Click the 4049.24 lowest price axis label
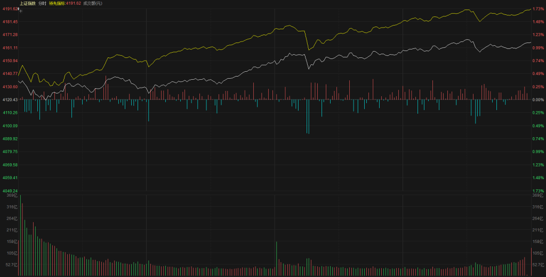The width and height of the screenshot is (546, 277). pyautogui.click(x=9, y=190)
